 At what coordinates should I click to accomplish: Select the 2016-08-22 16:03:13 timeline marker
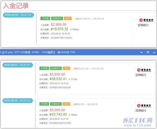click(18, 101)
